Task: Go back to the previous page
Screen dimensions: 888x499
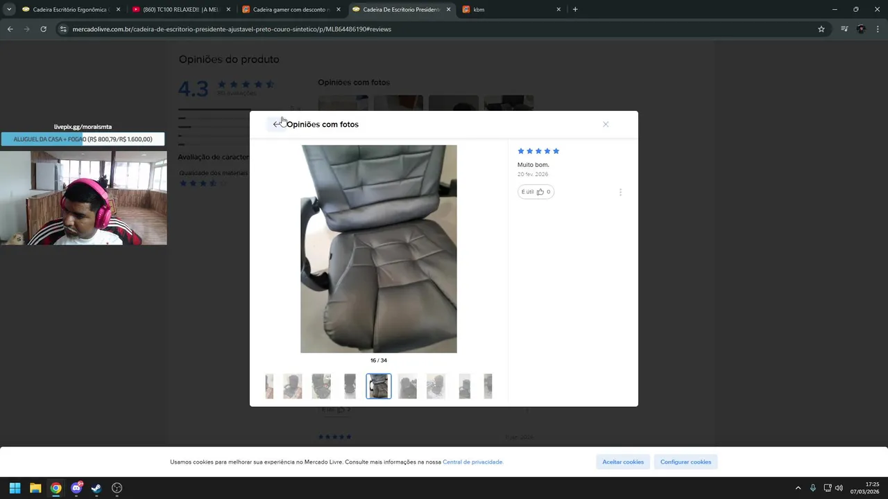Action: [x=10, y=29]
